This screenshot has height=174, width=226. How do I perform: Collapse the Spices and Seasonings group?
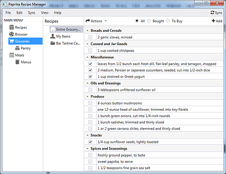point(87,148)
